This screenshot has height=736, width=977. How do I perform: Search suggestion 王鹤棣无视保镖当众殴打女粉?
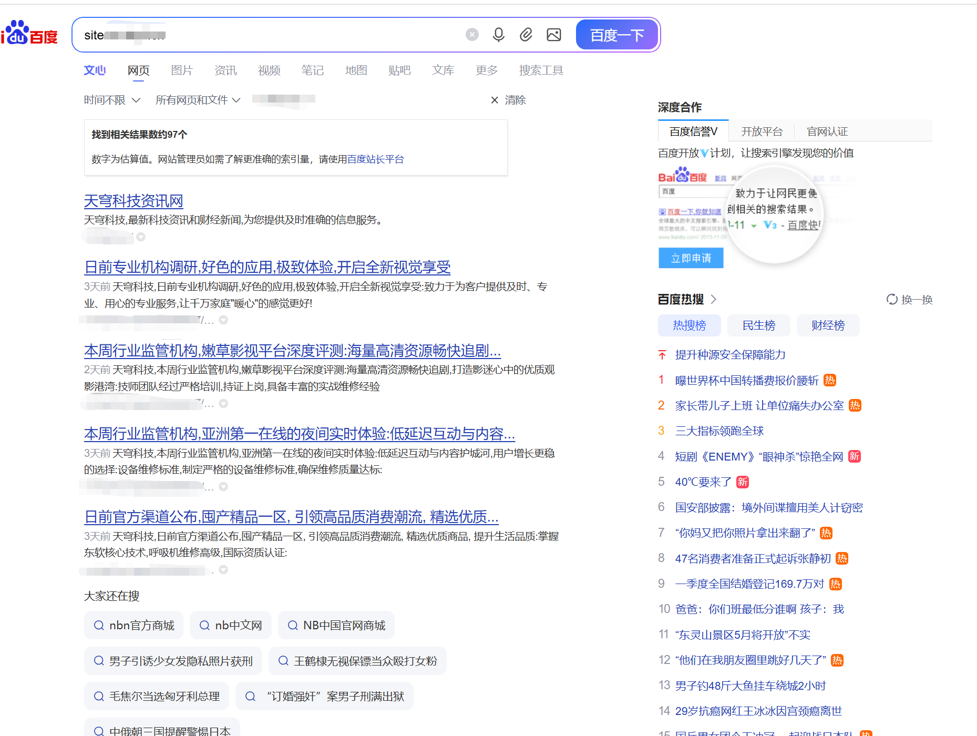coord(357,661)
